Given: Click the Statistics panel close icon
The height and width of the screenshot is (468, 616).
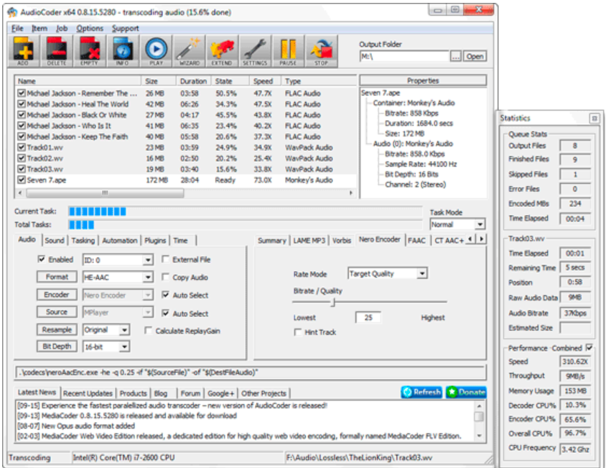Looking at the screenshot, I should (x=594, y=118).
